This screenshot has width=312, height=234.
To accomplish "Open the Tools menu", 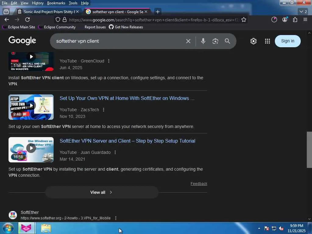I will tap(73, 3).
